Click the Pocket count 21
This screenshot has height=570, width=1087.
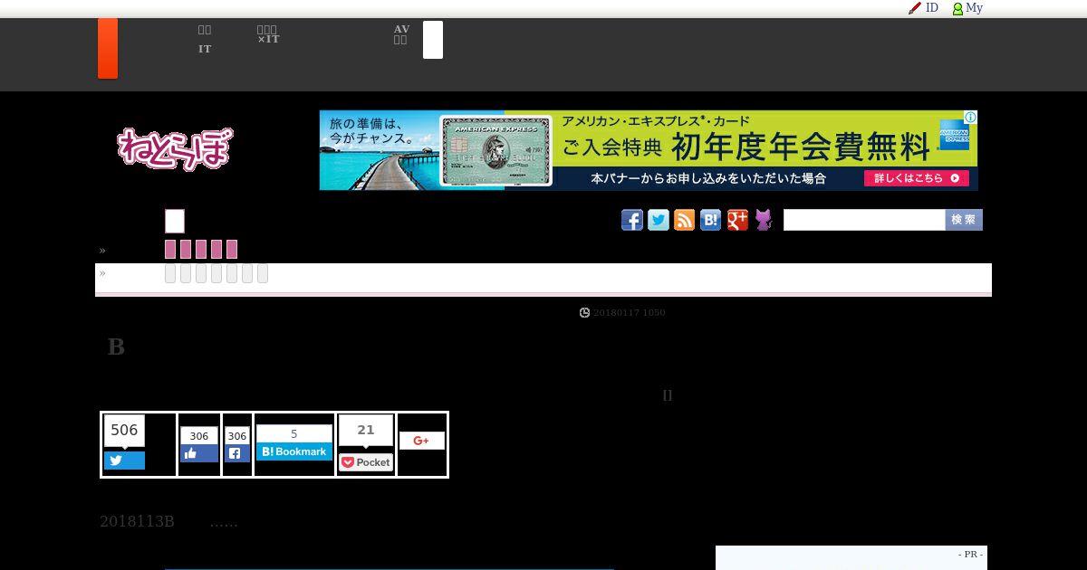pyautogui.click(x=366, y=430)
